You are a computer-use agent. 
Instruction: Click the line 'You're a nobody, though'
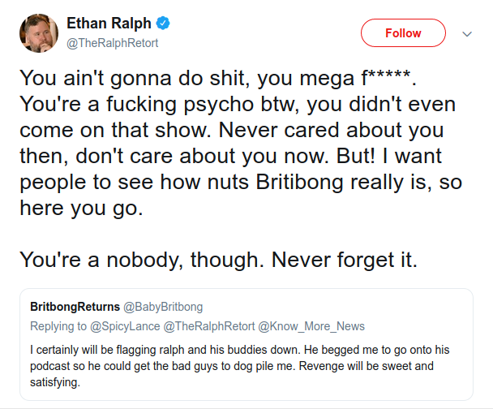pos(218,260)
